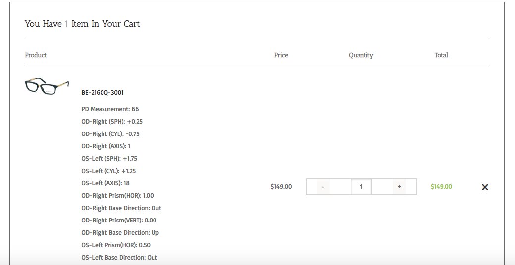Select 'OD-Right (CYL): -0.75' line
Viewport: 515px width, 265px height.
[110, 134]
